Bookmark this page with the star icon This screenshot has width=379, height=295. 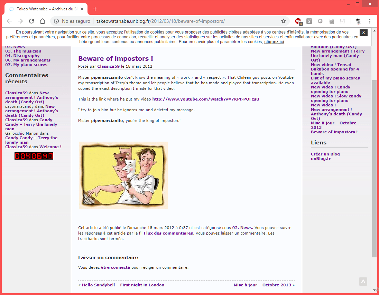click(x=284, y=21)
